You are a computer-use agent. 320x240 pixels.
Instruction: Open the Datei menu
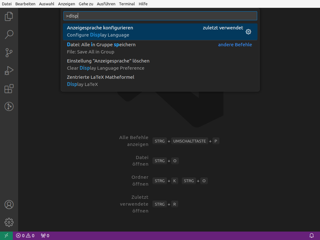click(x=7, y=4)
